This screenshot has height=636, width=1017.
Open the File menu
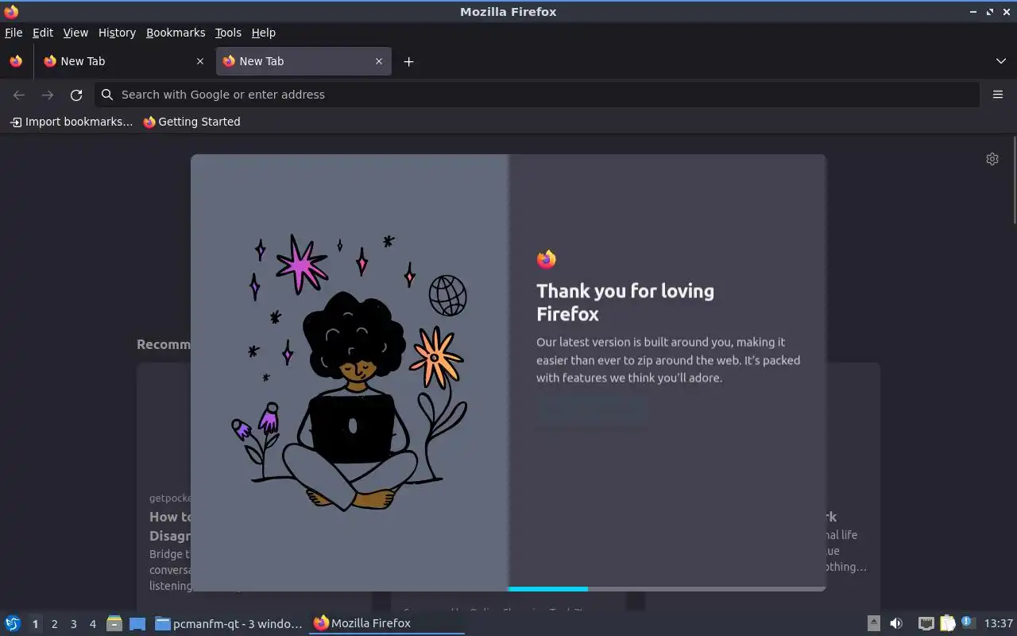[14, 33]
